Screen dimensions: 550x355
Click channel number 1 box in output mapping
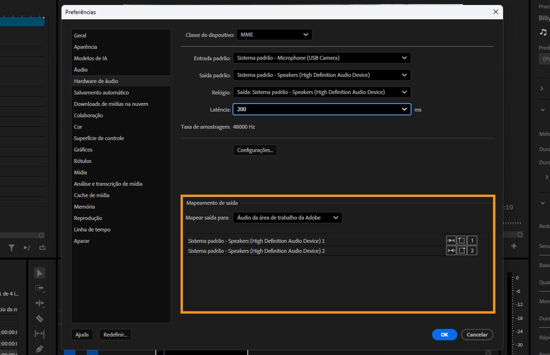click(472, 240)
